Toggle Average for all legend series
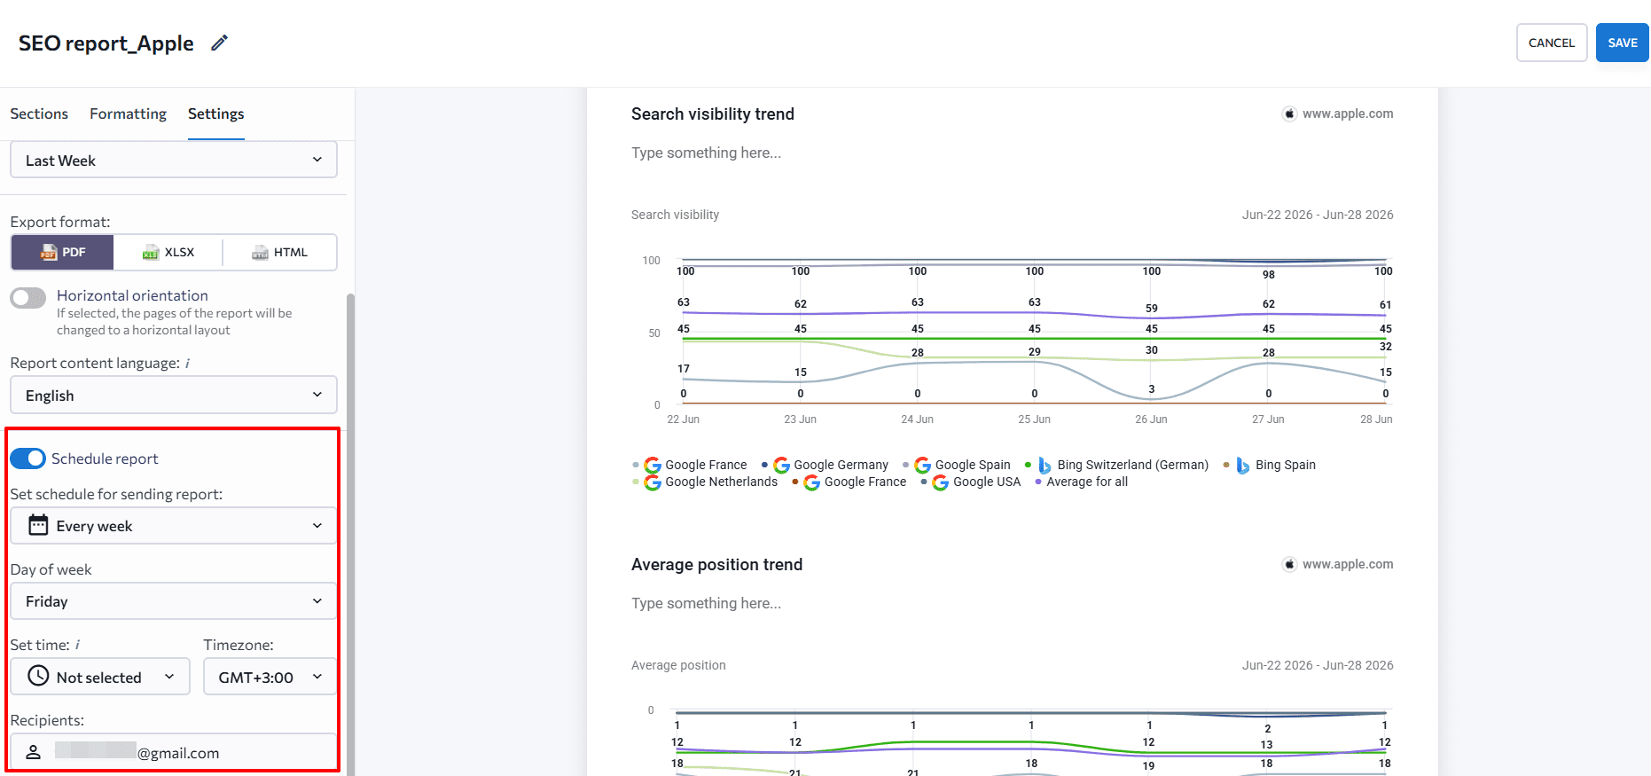1651x776 pixels. click(x=1087, y=482)
